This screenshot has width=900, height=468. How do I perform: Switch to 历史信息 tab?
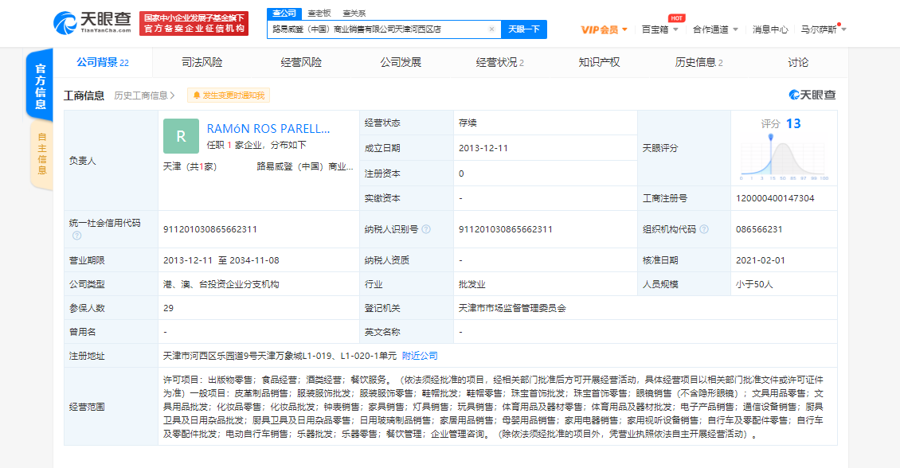698,63
